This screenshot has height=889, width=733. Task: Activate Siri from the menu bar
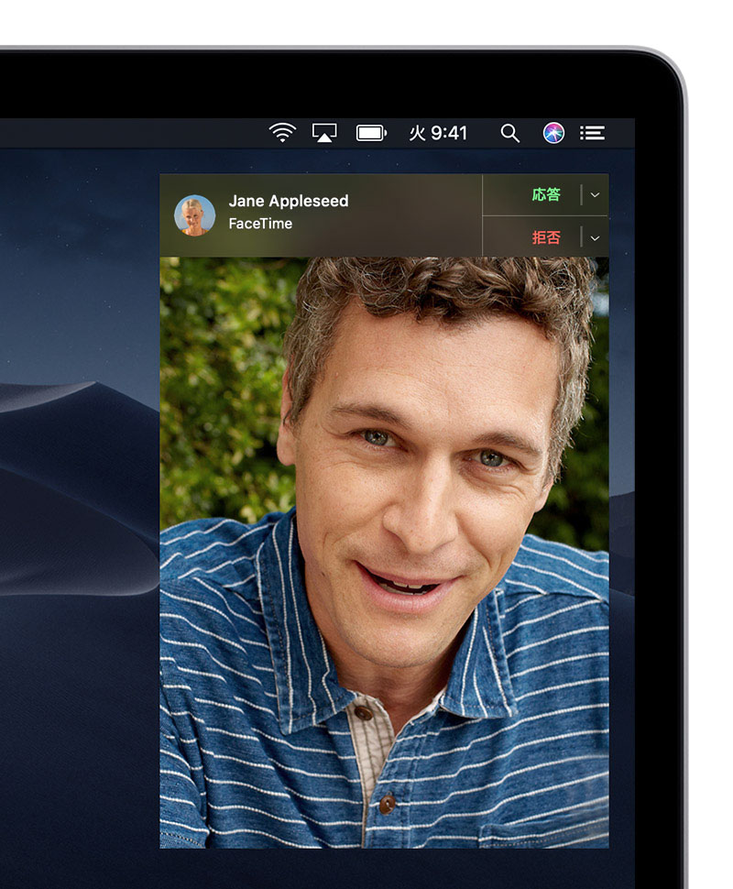553,133
